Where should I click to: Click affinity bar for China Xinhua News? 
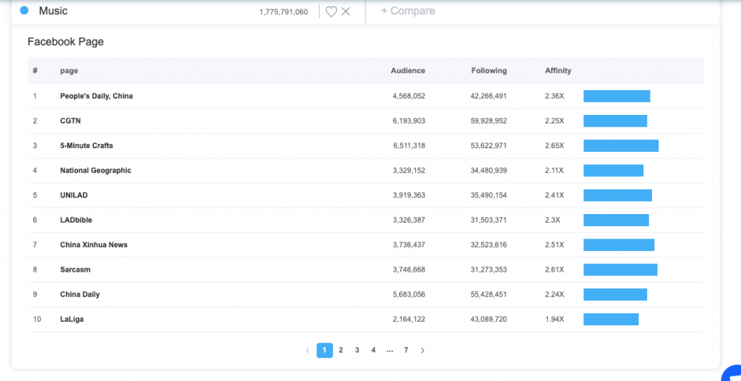[619, 244]
